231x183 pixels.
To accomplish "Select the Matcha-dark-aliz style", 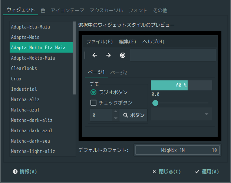I will click(x=41, y=120).
